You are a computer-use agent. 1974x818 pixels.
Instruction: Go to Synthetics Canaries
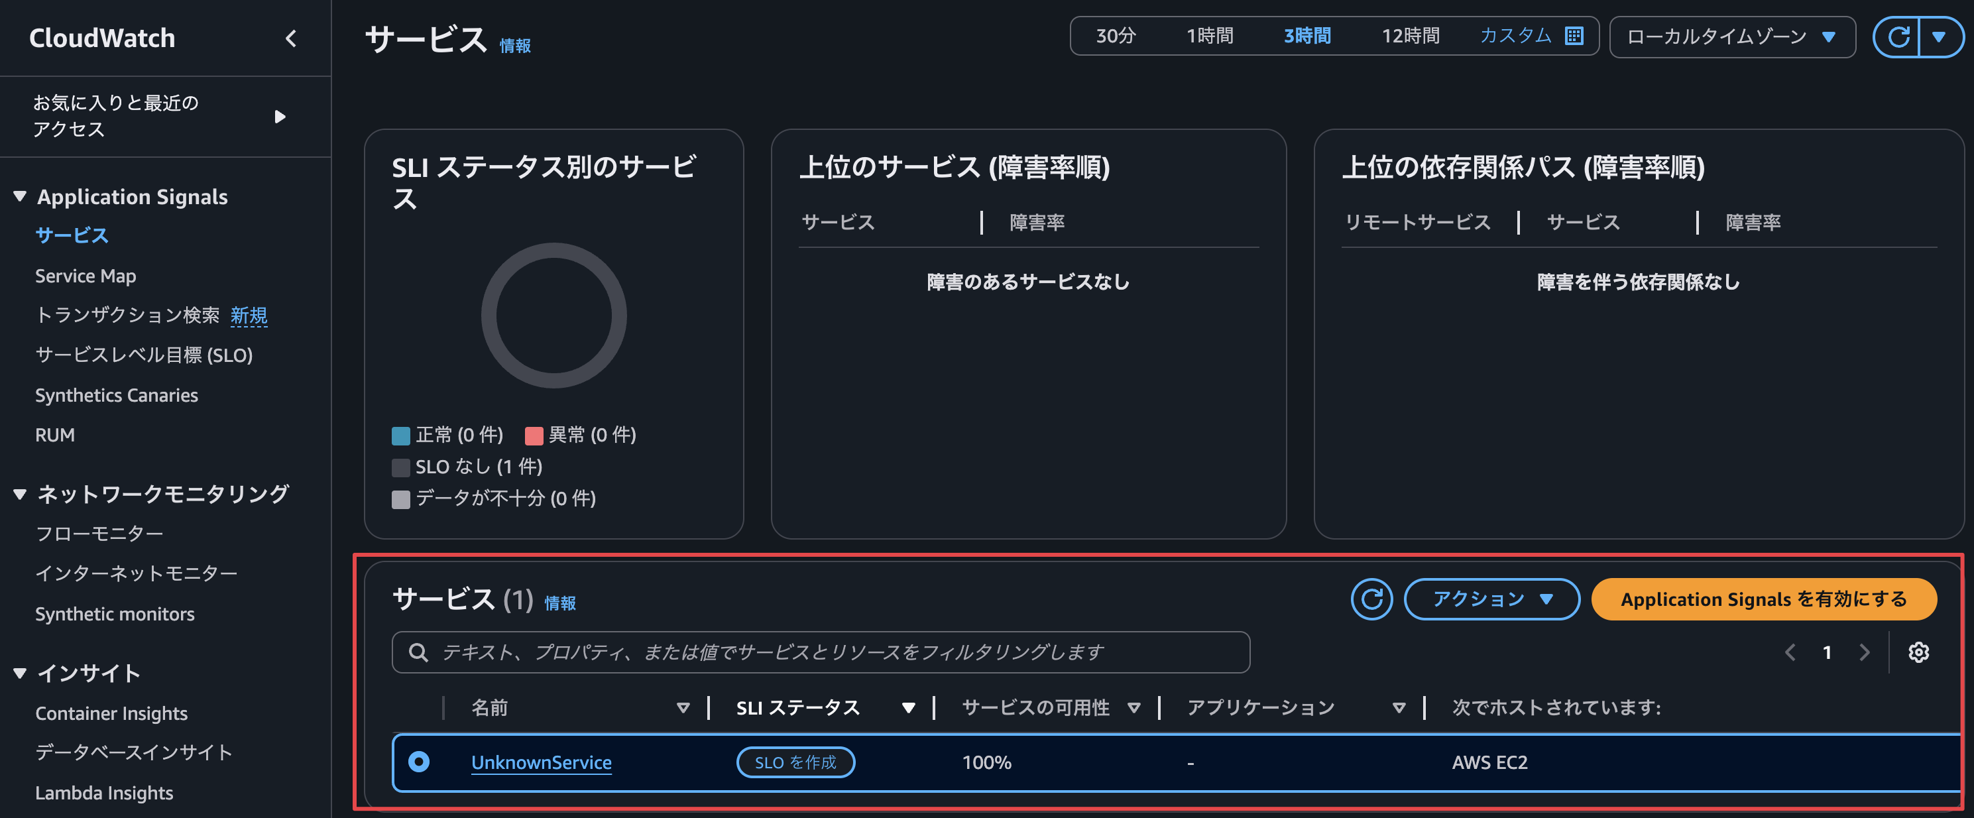[117, 395]
